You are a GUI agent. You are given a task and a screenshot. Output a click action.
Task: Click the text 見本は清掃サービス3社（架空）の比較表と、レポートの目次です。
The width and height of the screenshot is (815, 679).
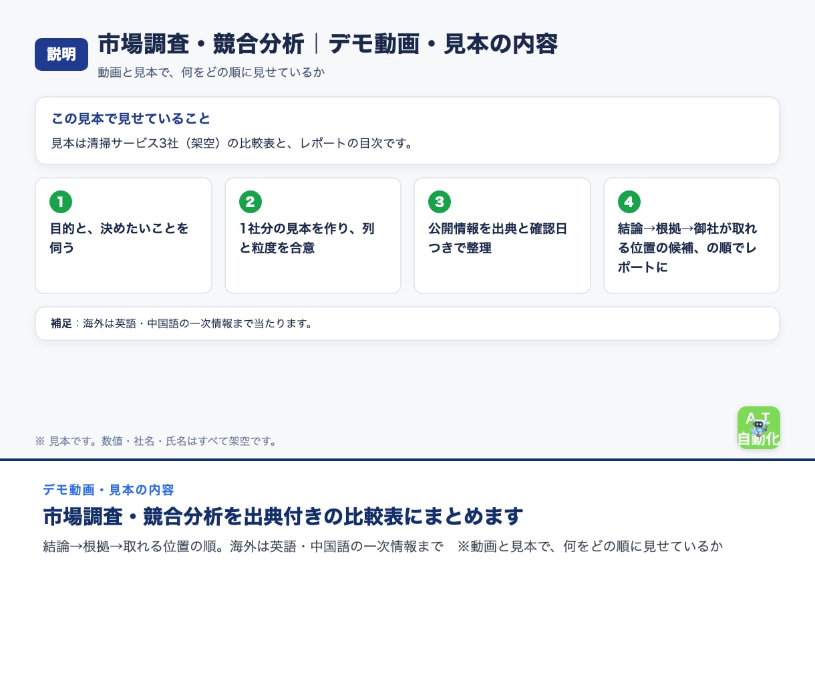pos(232,143)
